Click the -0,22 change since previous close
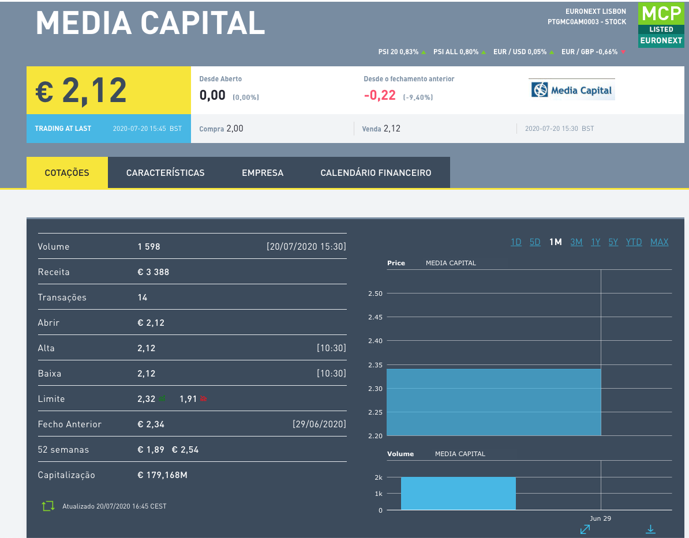Viewport: 689px width, 538px height. pos(380,95)
